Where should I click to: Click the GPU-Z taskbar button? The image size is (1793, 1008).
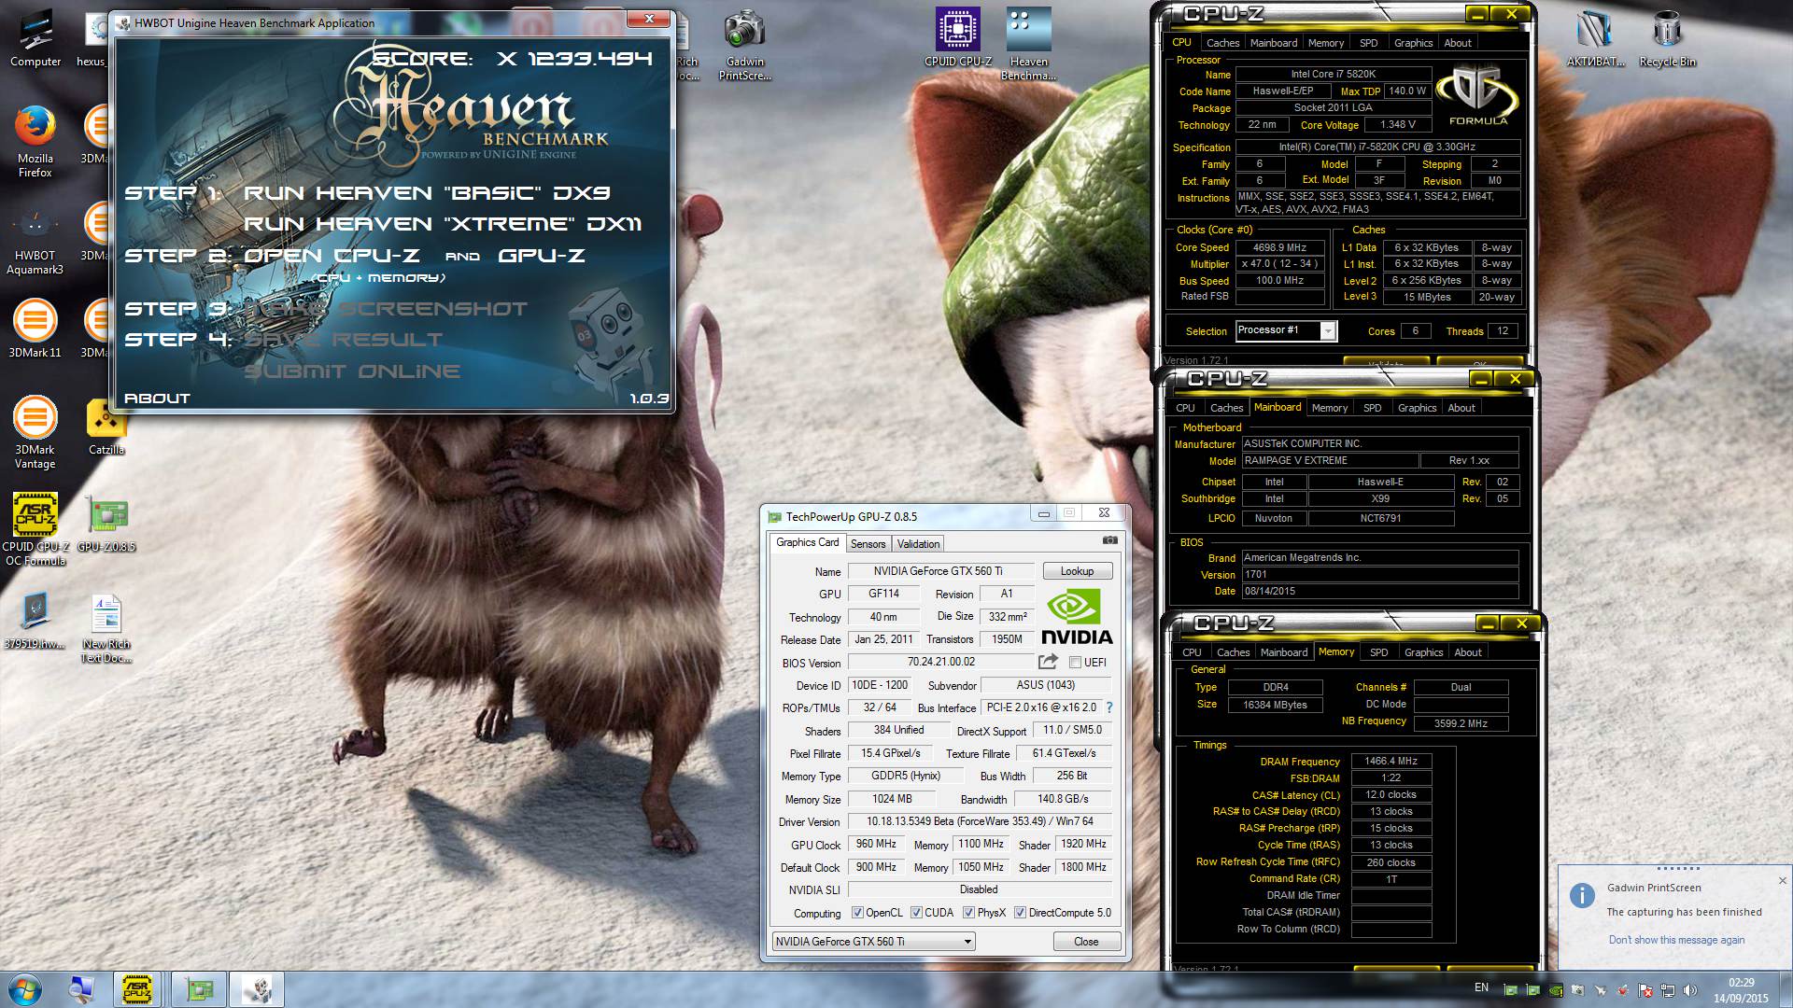(x=198, y=989)
